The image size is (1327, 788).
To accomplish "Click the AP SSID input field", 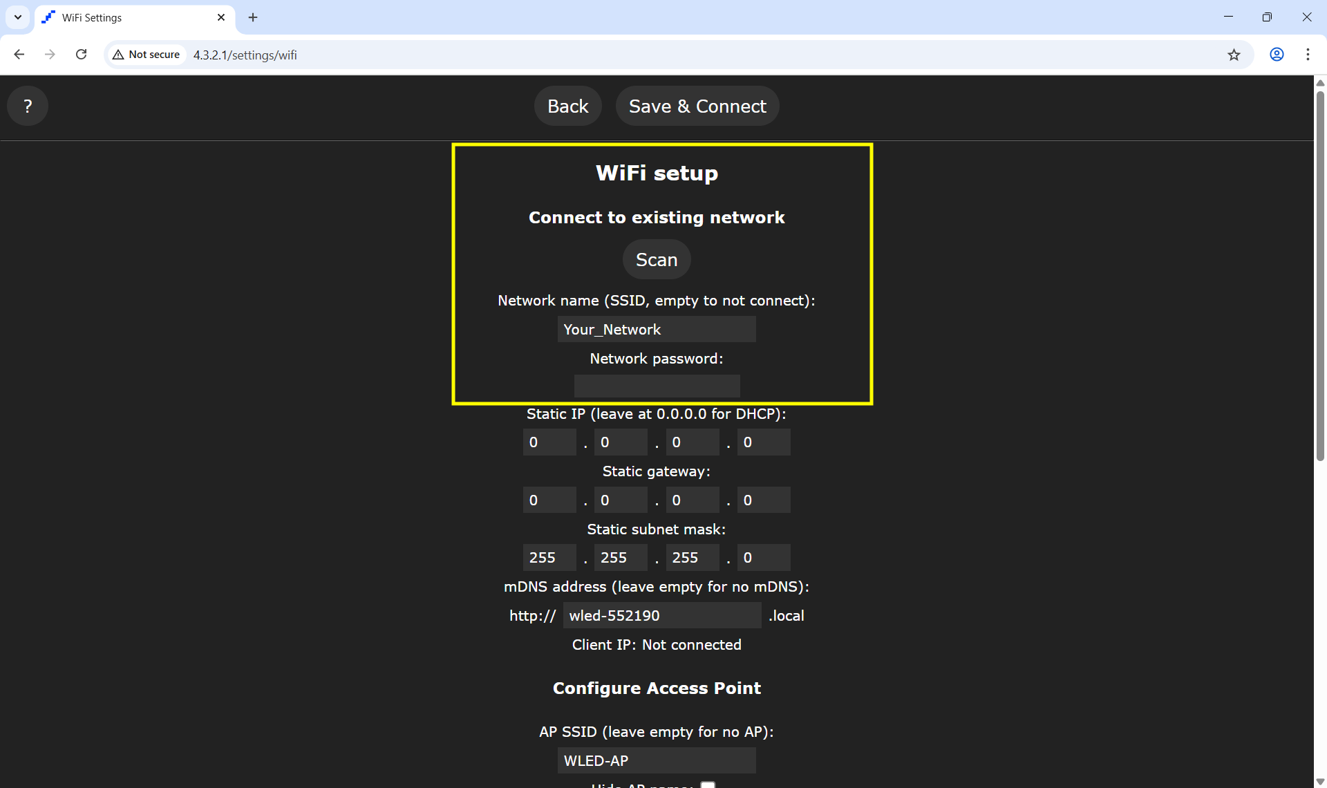I will point(656,761).
